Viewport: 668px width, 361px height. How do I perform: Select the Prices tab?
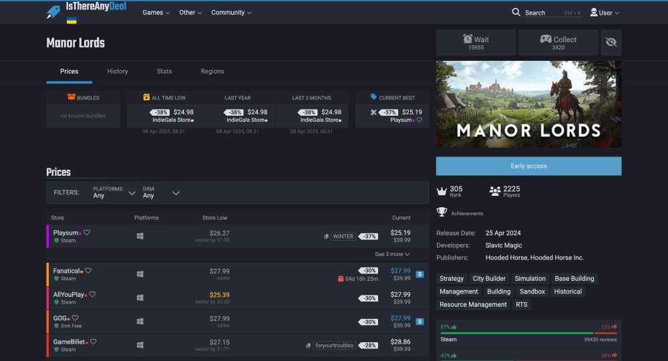coord(69,71)
